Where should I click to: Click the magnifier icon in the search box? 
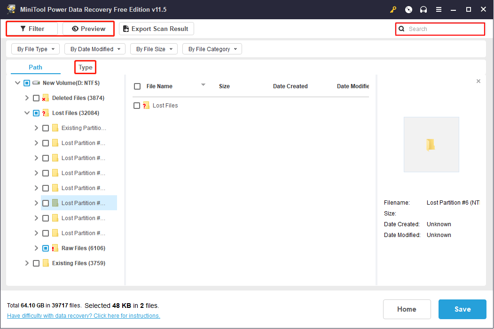click(x=401, y=29)
